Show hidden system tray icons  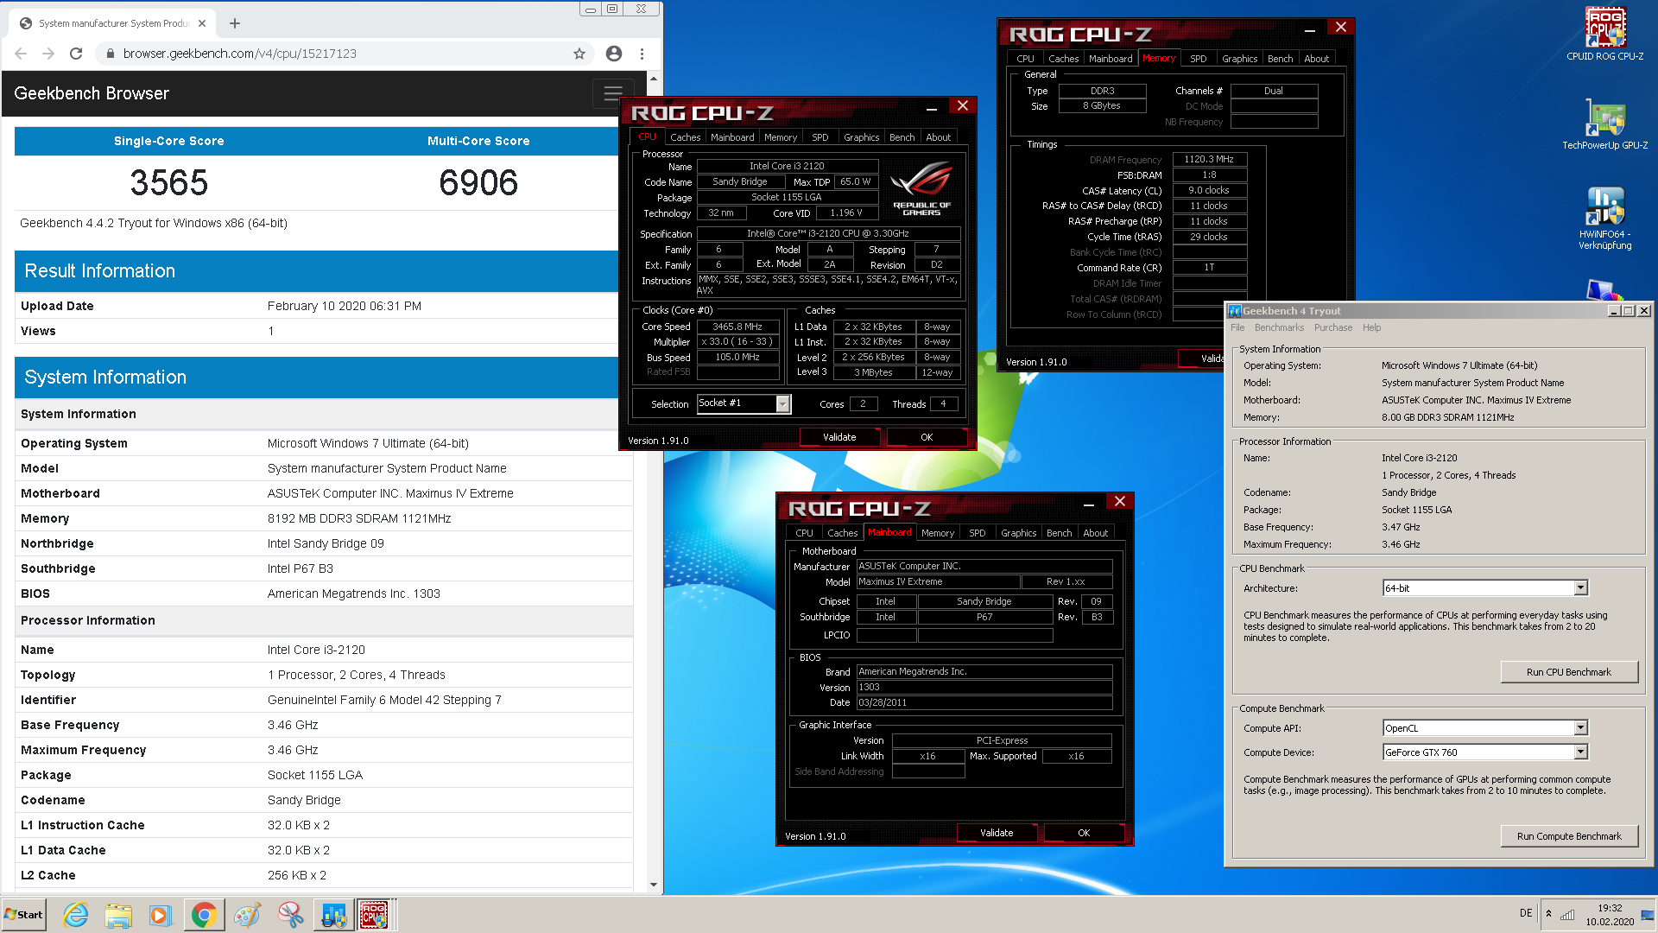[x=1548, y=914]
